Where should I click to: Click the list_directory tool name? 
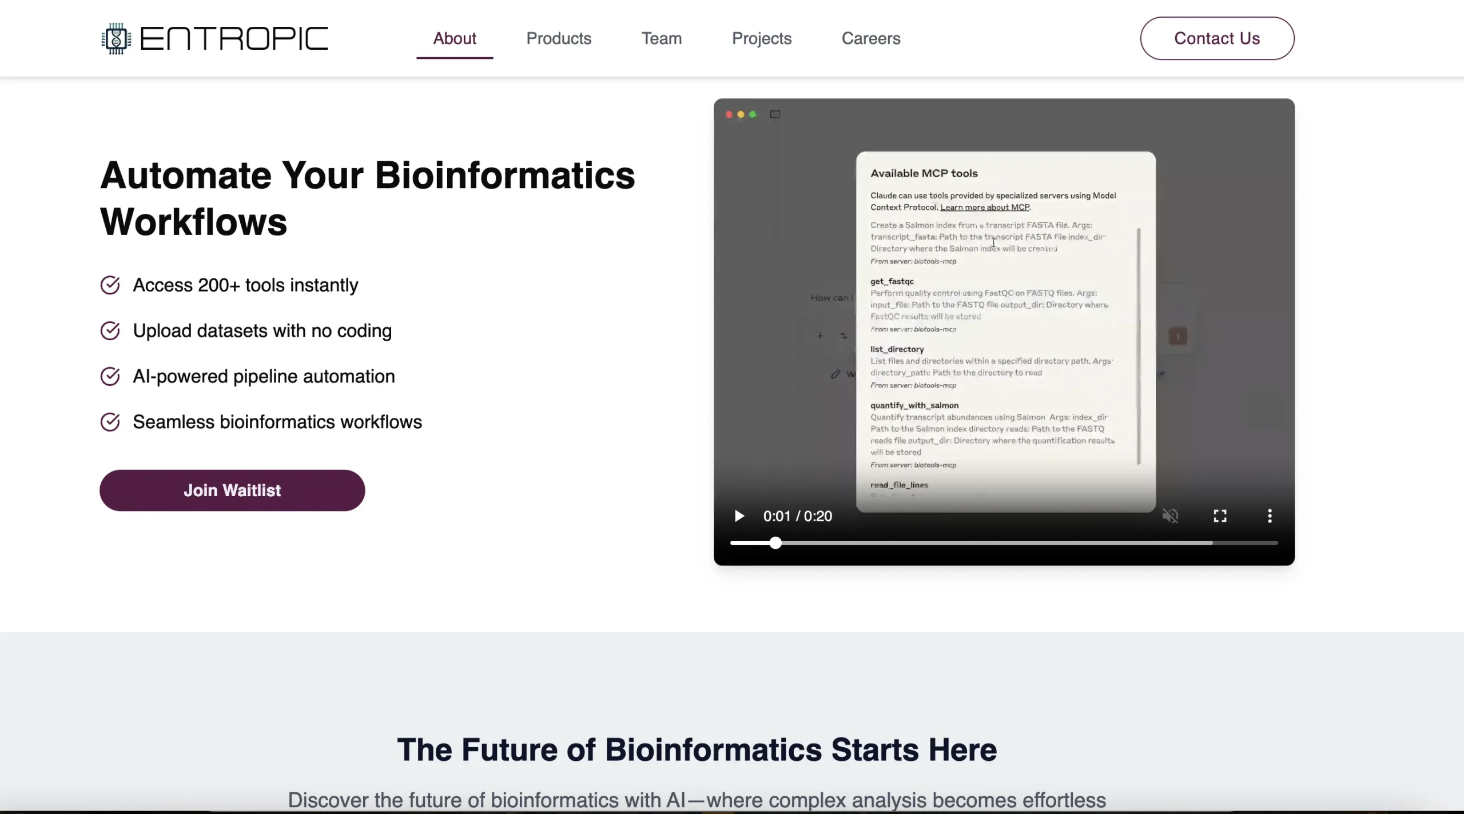tap(897, 349)
